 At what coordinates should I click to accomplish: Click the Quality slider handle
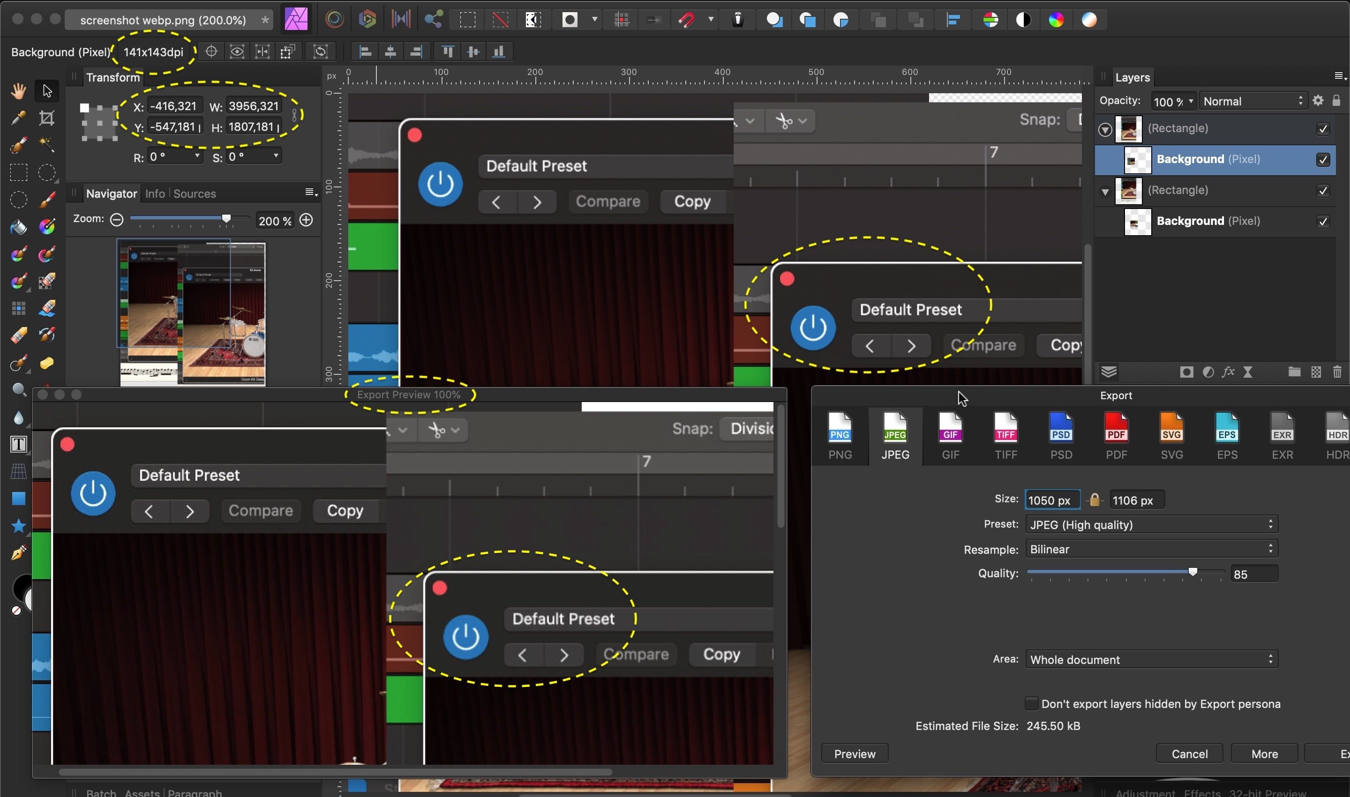click(1192, 572)
